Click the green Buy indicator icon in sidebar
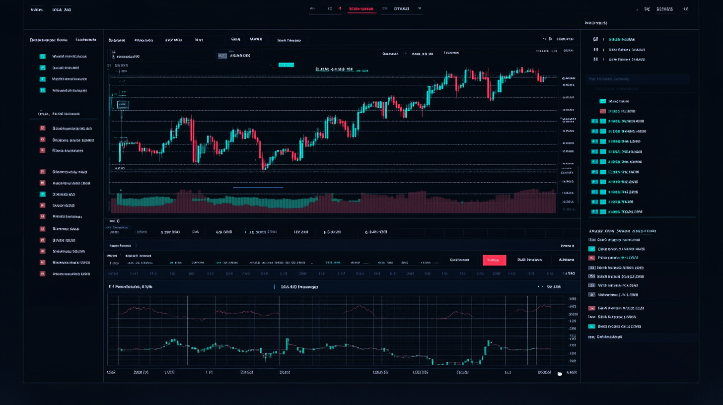The image size is (723, 405). pyautogui.click(x=42, y=194)
